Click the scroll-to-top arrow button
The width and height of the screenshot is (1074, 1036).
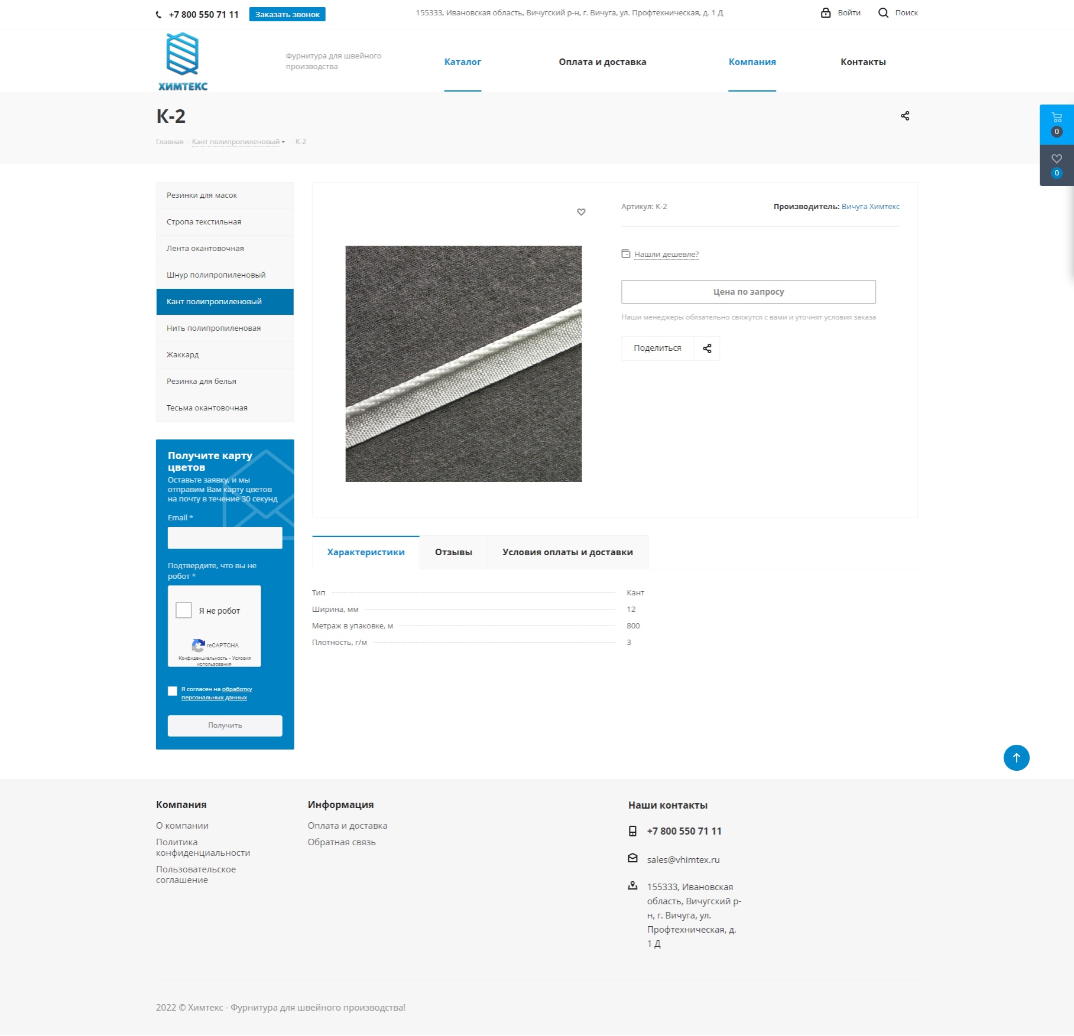1016,758
